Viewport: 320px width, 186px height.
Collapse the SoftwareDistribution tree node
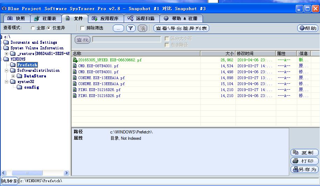click(7, 70)
